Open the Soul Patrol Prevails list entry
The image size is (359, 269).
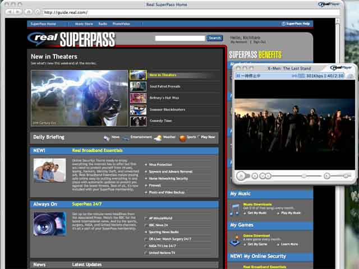coord(165,86)
